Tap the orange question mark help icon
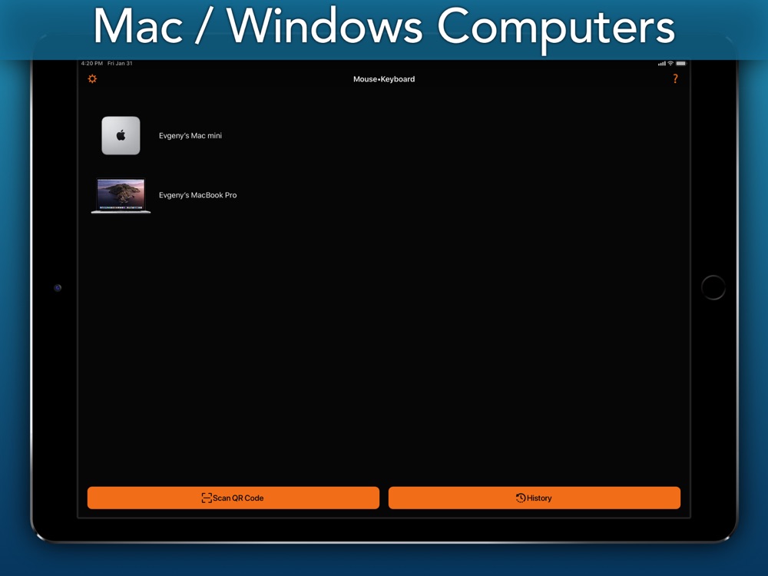 click(x=675, y=79)
